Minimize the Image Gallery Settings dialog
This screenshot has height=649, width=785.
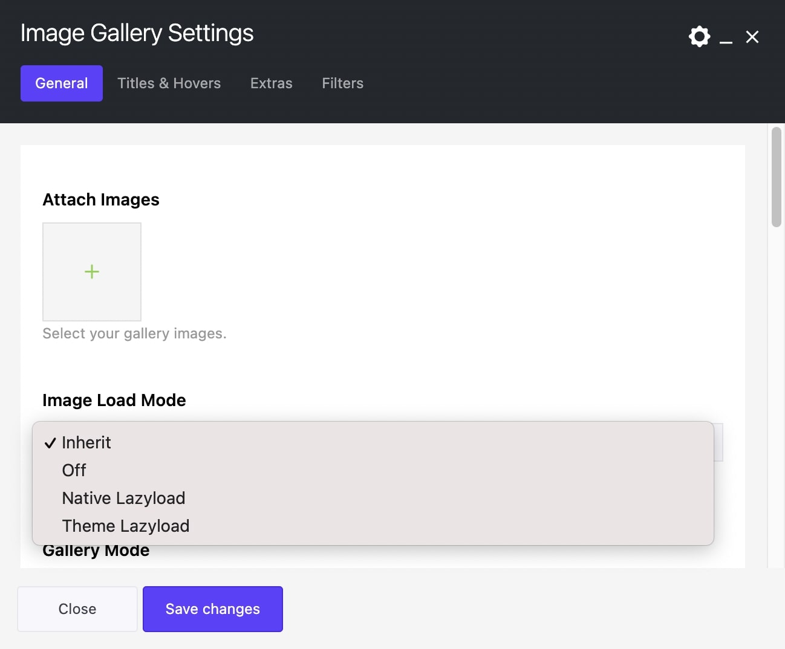pyautogui.click(x=726, y=38)
